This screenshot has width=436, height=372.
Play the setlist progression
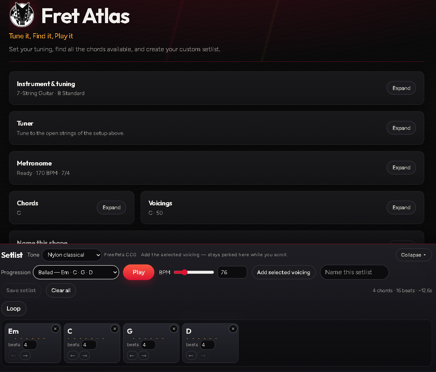[138, 272]
